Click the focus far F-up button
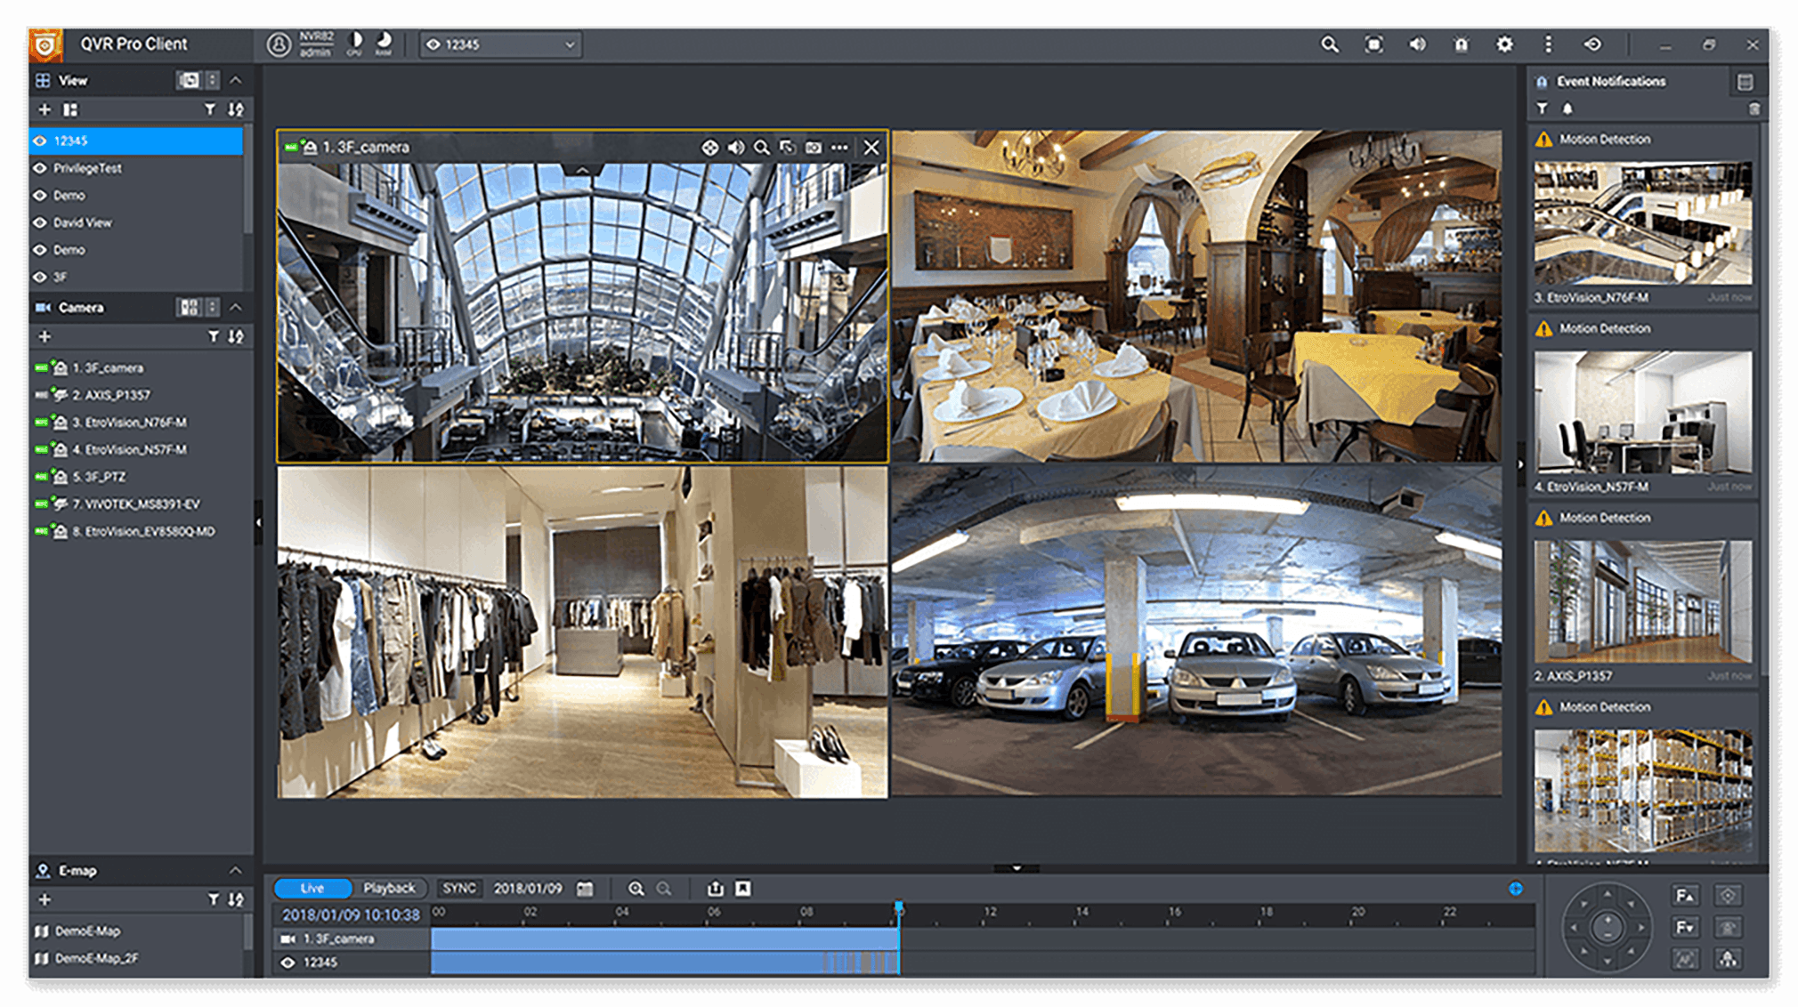Viewport: 1798px width, 1007px height. 1685,896
